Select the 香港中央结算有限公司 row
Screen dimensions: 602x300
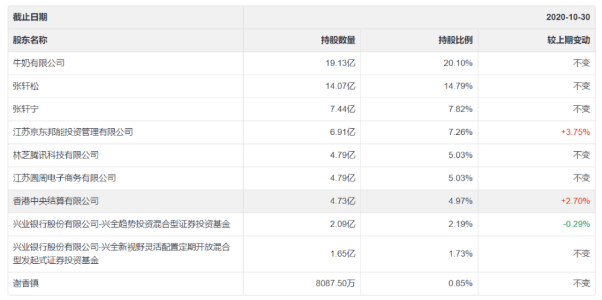coord(301,201)
